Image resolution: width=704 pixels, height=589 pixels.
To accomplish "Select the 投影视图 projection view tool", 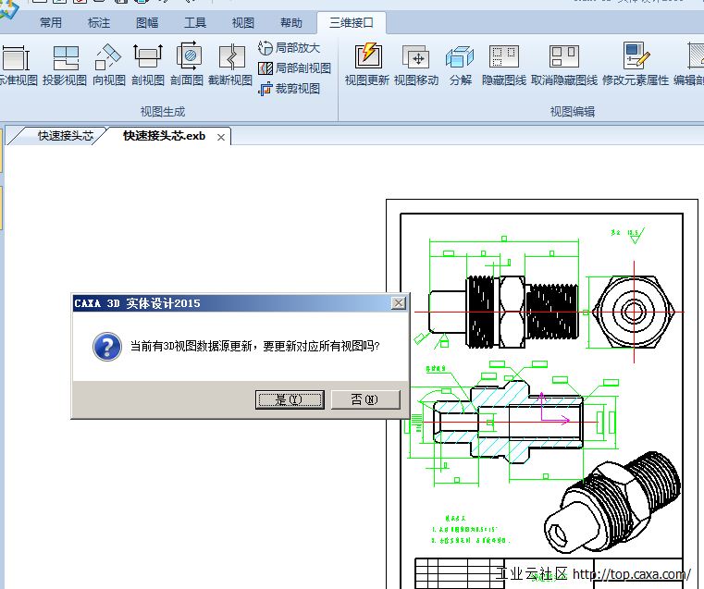I will pyautogui.click(x=65, y=64).
